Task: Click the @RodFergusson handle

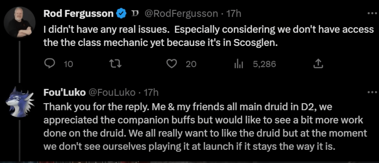Action: pyautogui.click(x=181, y=13)
